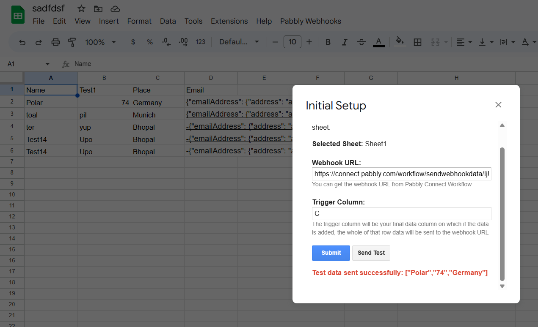Redo the last action

click(39, 42)
